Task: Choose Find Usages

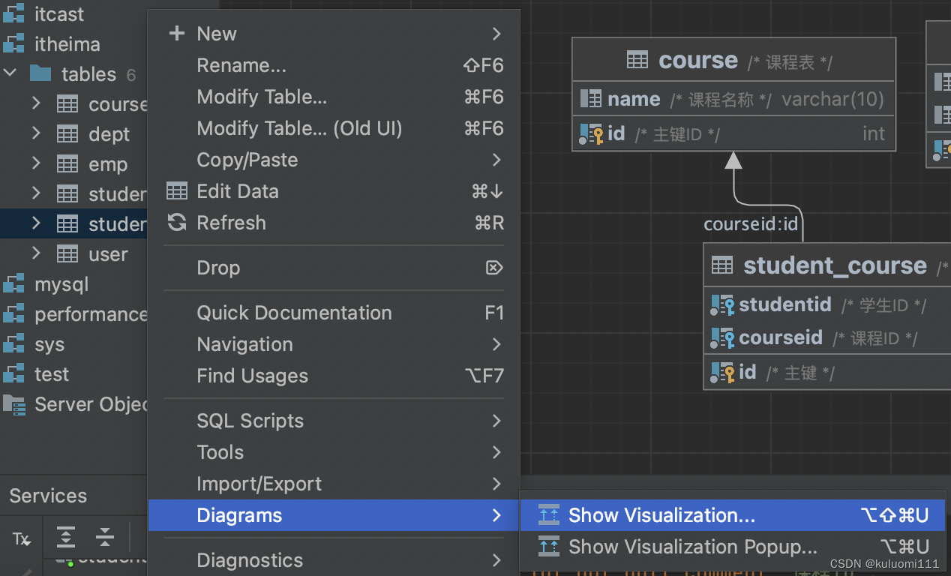Action: [334, 376]
